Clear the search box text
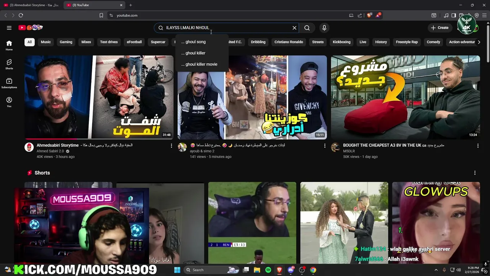490x276 pixels. pyautogui.click(x=294, y=28)
